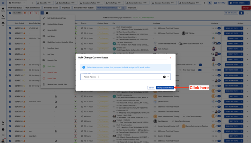This screenshot has height=143, width=251.
Task: Select the Generate Invoices tab
Action: coord(137,3)
